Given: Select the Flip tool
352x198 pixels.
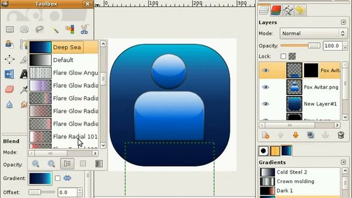Looking at the screenshot, I should 9,74.
